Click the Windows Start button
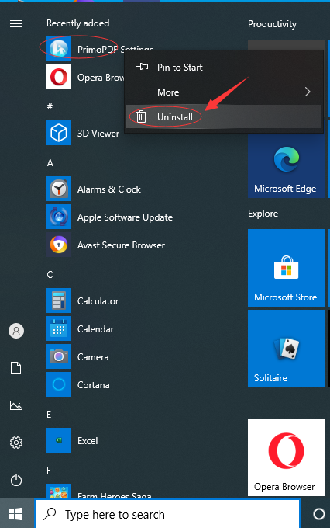 [15, 514]
